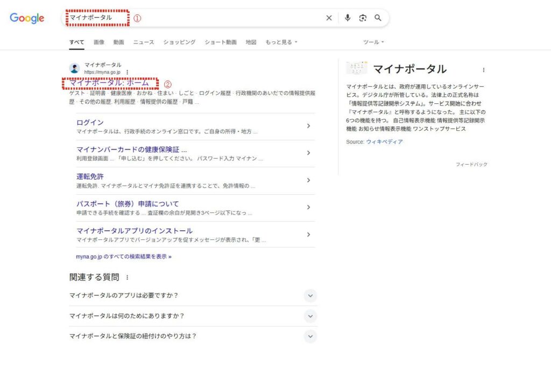Screen dimensions: 551x390
Task: Switch to 地図 tab
Action: pyautogui.click(x=251, y=42)
